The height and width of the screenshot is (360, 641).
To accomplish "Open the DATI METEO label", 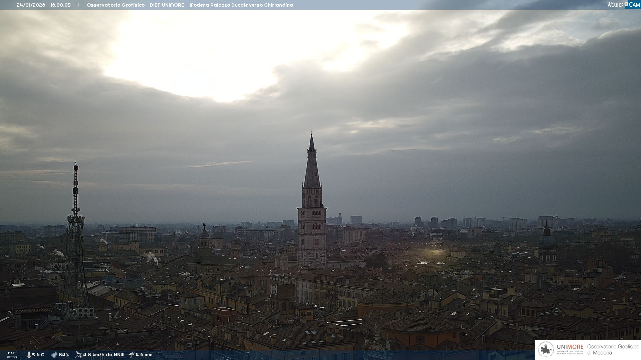I will click(11, 355).
